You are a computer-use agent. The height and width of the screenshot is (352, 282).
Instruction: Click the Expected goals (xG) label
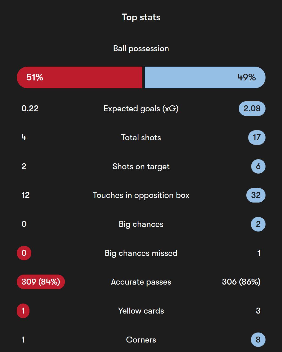click(x=141, y=109)
